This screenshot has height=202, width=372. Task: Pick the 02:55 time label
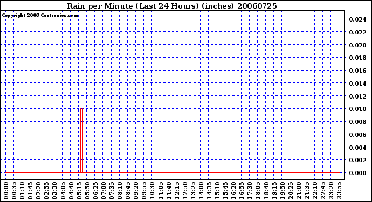tap(46, 191)
